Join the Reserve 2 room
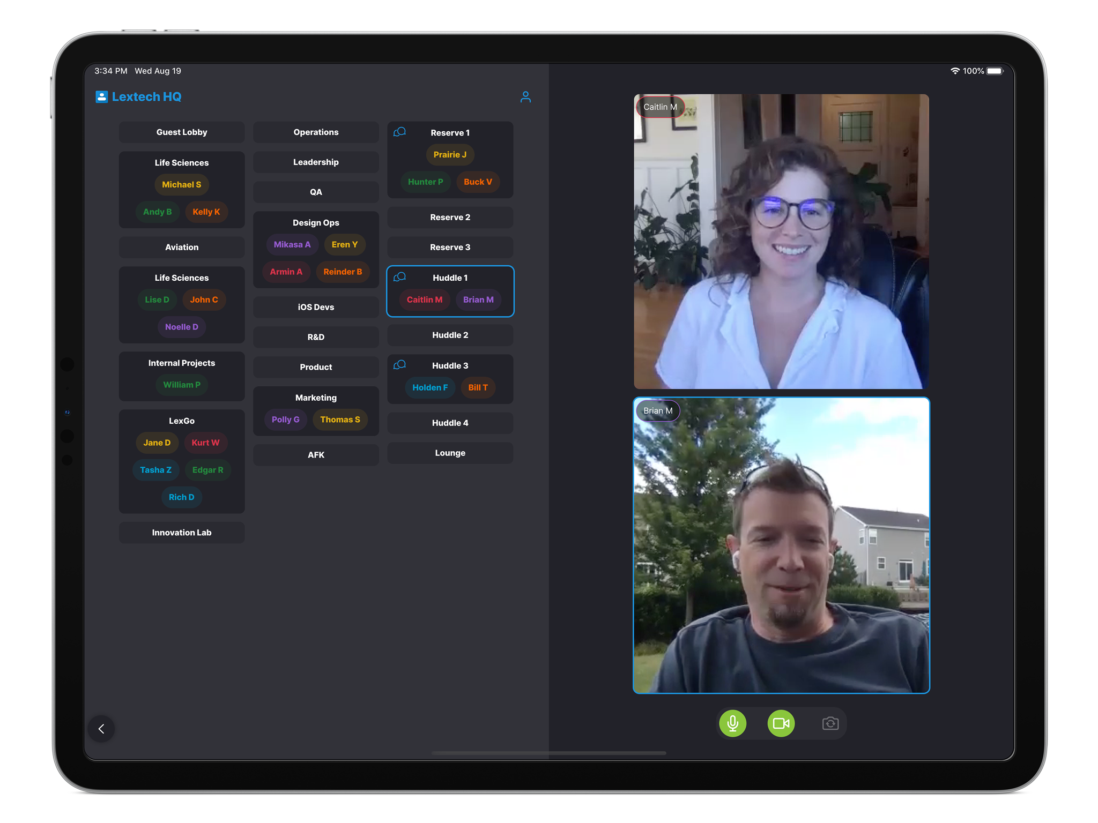The width and height of the screenshot is (1098, 823). [x=450, y=218]
